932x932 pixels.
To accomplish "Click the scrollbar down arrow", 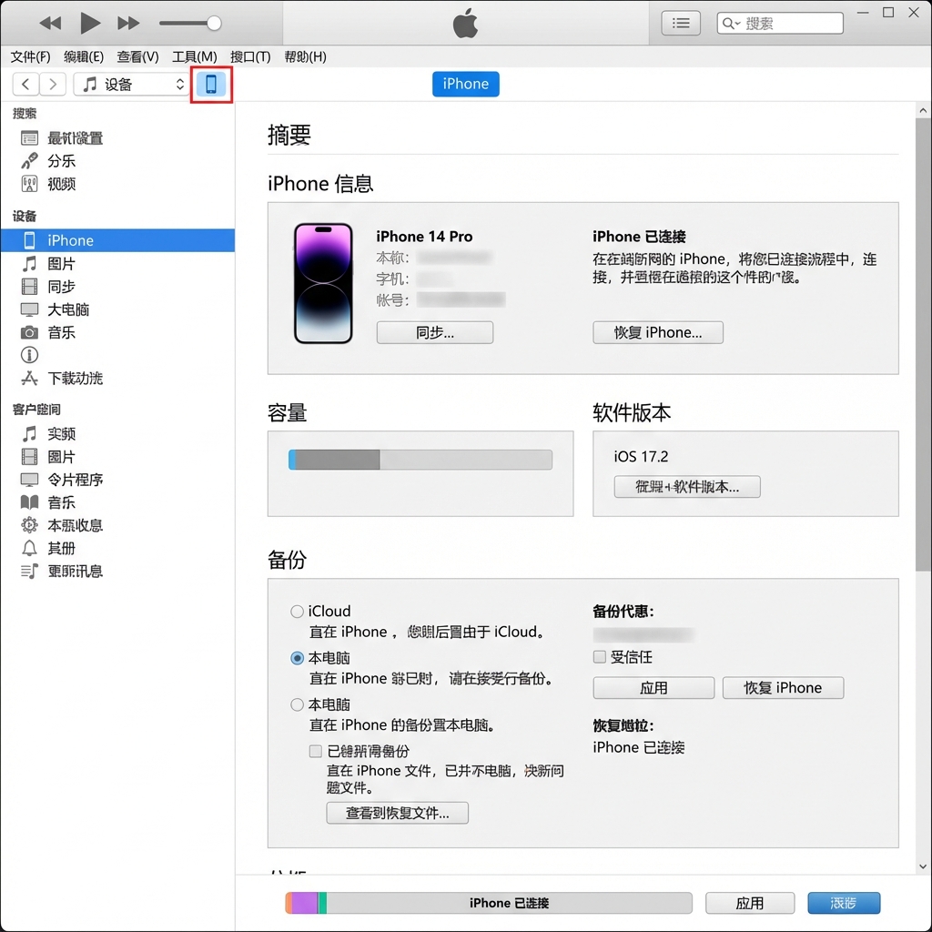I will (x=923, y=866).
